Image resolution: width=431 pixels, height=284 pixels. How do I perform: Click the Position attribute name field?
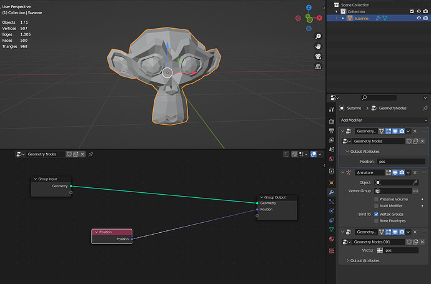400,162
